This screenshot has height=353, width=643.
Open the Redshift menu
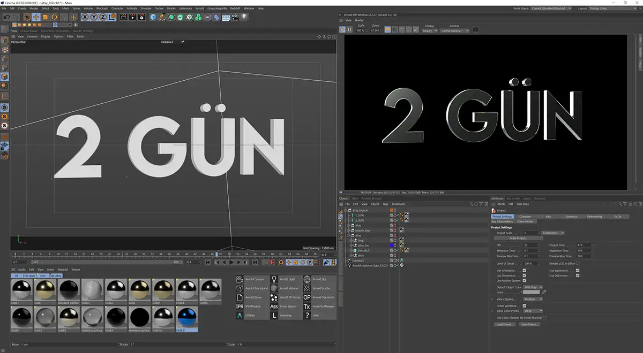[x=234, y=9]
